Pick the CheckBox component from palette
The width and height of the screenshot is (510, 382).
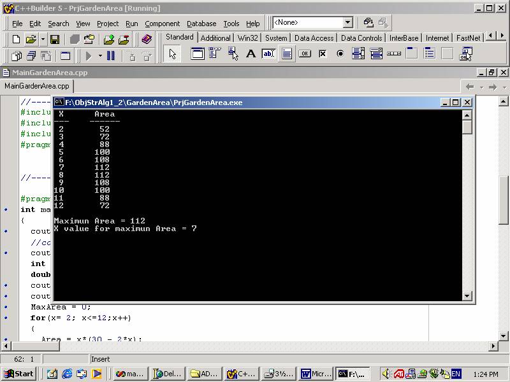(323, 54)
